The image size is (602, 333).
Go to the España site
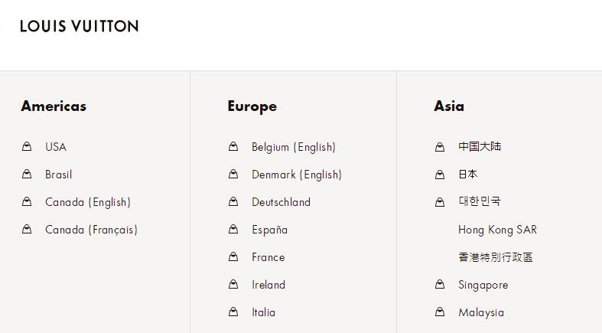[x=269, y=230]
